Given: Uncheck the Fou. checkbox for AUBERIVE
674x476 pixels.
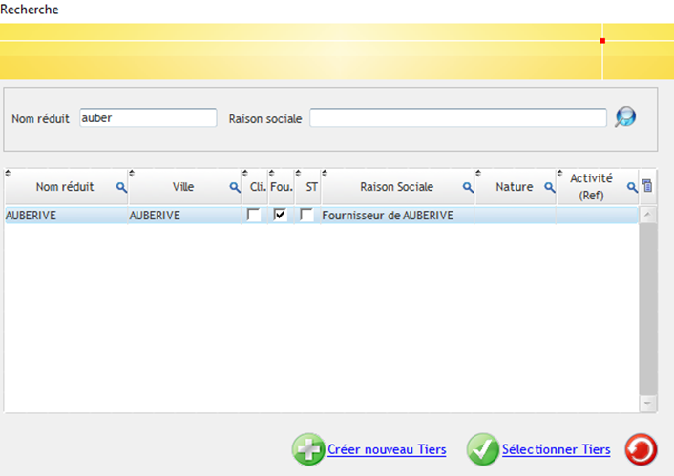Looking at the screenshot, I should [280, 216].
